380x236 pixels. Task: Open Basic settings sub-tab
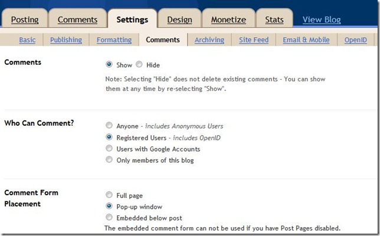27,40
